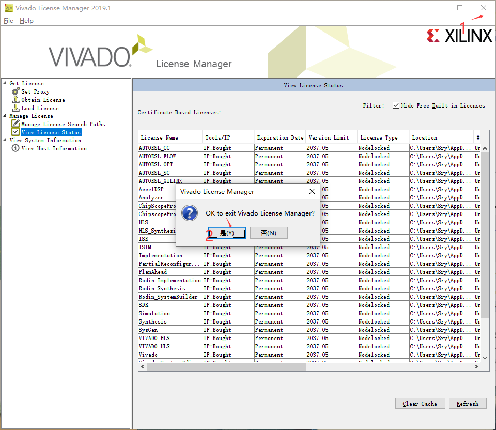Screen dimensions: 496x430
Task: Click the Load License download icon
Action: [16, 108]
